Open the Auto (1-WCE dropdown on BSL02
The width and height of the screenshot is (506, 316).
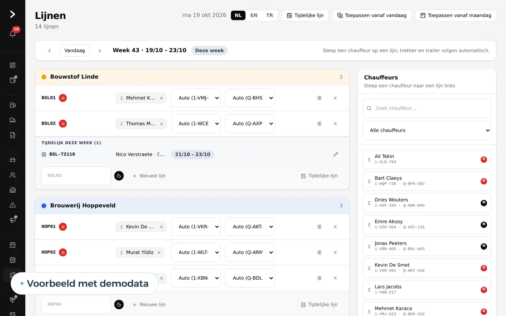(x=196, y=124)
